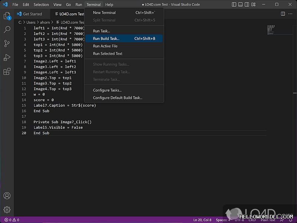Viewport: 297px width, 223px height.
Task: Click the 'score = 0' line
Action: click(43, 100)
